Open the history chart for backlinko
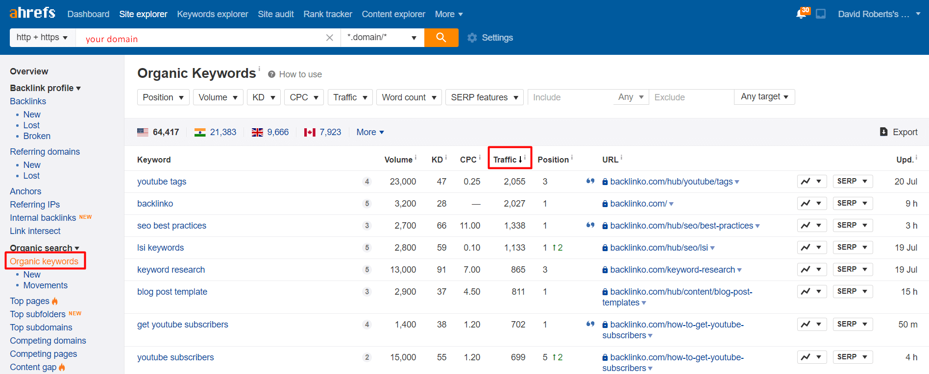 pyautogui.click(x=812, y=203)
